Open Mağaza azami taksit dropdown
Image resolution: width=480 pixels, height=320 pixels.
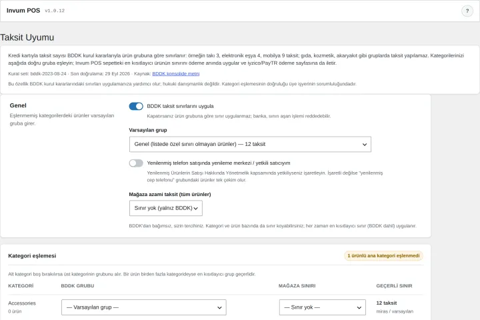pyautogui.click(x=165, y=208)
